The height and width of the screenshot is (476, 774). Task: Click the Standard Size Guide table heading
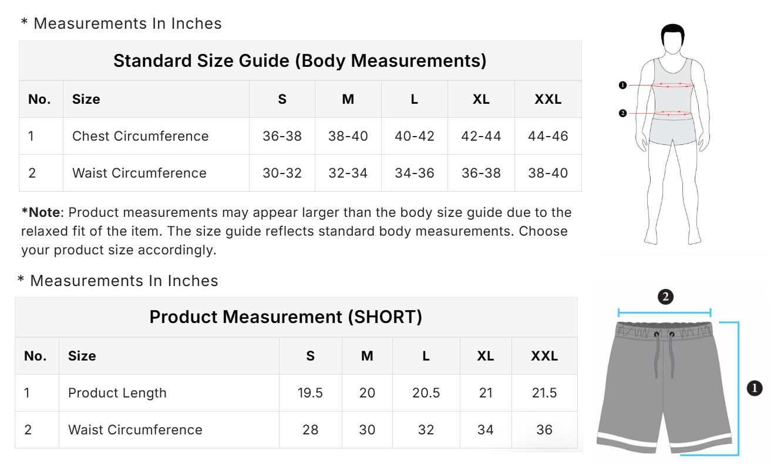(x=299, y=61)
